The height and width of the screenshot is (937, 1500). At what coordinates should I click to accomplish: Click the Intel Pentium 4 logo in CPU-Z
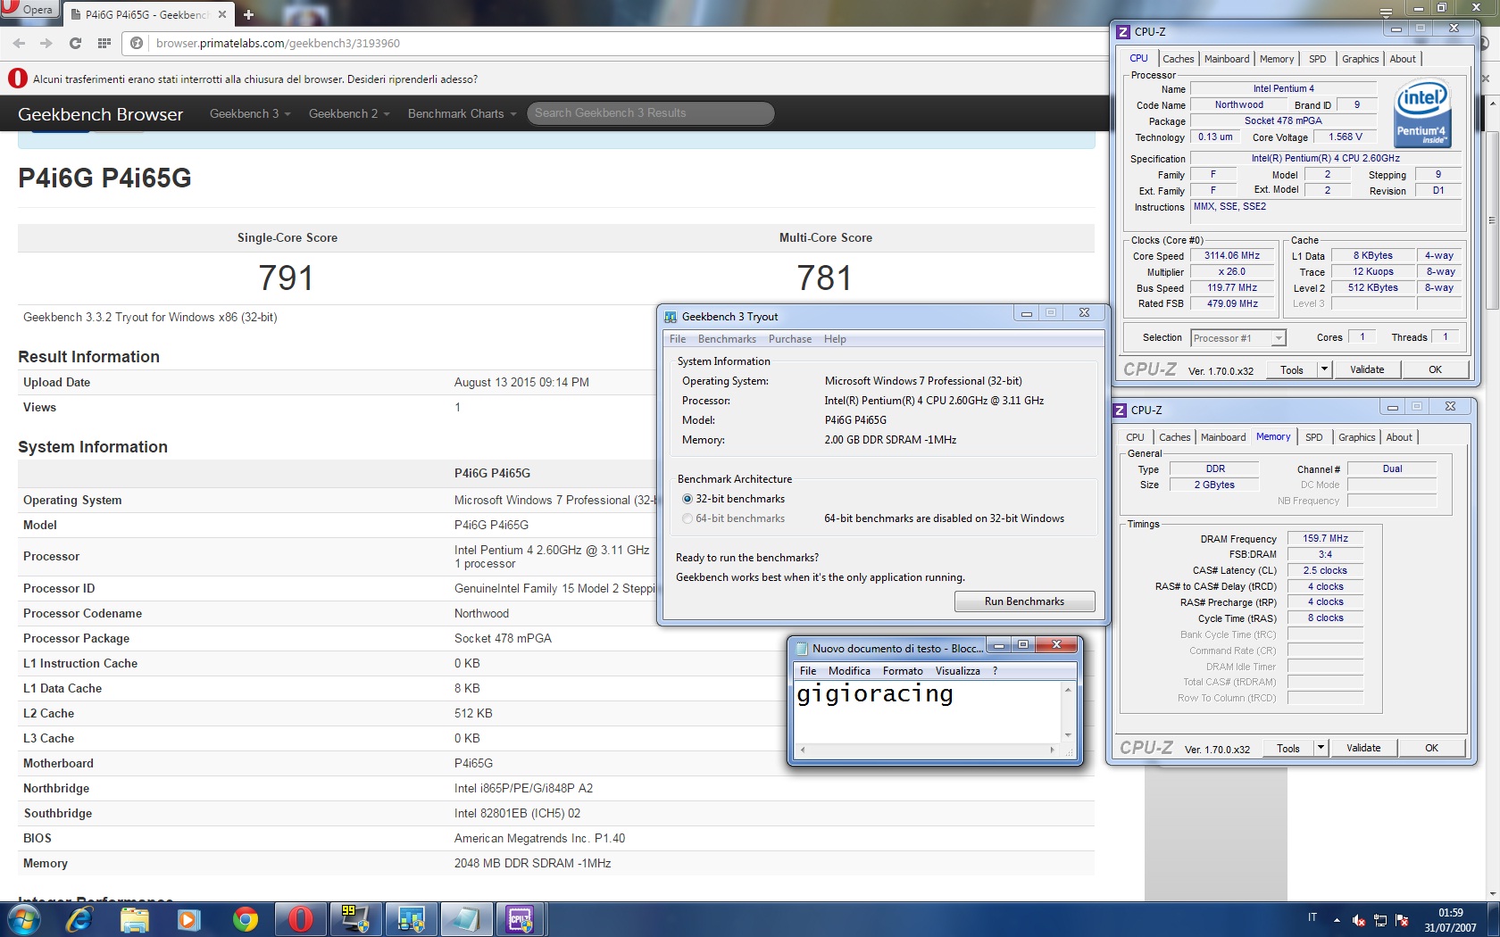point(1422,114)
